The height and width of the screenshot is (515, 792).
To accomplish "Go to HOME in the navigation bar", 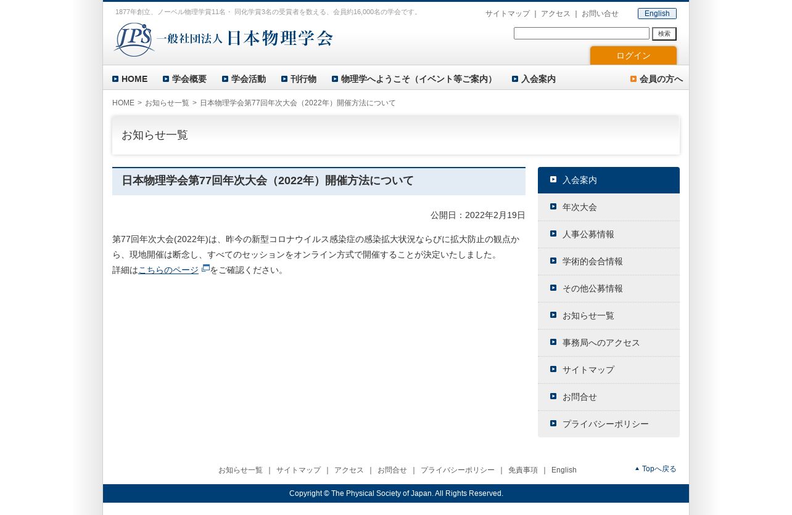I will tap(130, 79).
